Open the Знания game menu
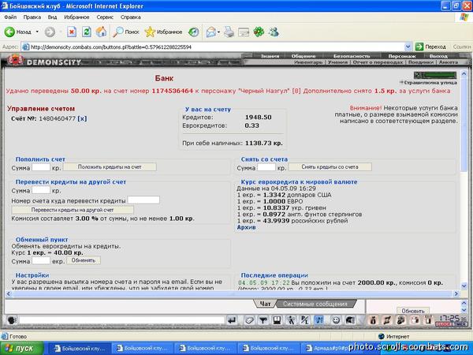The height and width of the screenshot is (355, 473). pyautogui.click(x=270, y=56)
